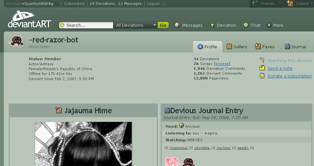Click the Anxious mood emoticon
This screenshot has width=314, height=166.
click(x=181, y=125)
